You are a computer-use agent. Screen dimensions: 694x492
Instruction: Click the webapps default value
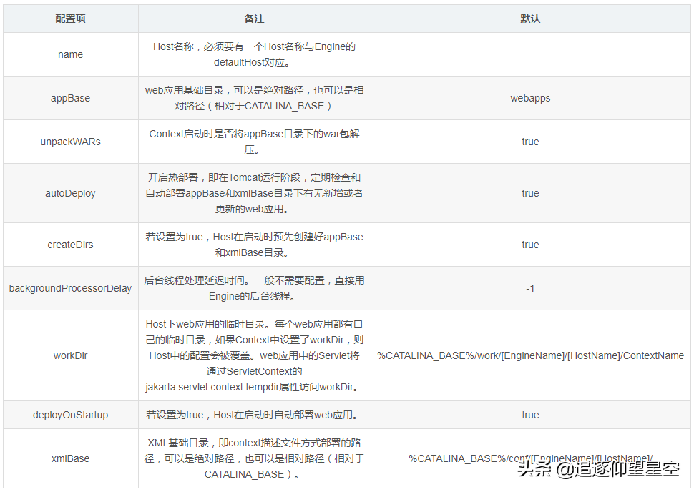[x=530, y=98]
